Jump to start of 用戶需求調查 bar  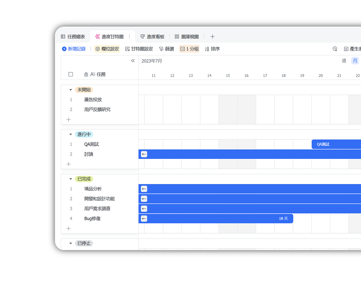tap(144, 209)
